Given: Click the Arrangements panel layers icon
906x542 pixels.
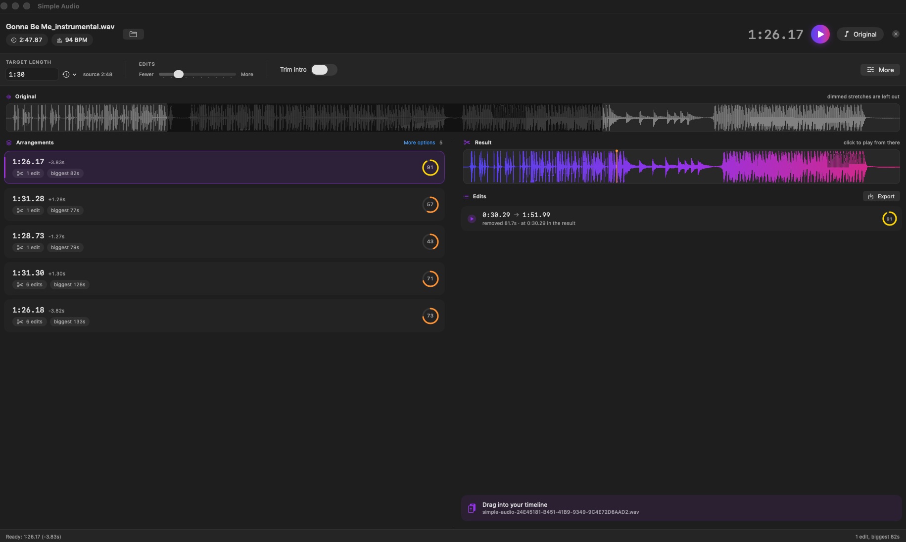Looking at the screenshot, I should point(9,142).
